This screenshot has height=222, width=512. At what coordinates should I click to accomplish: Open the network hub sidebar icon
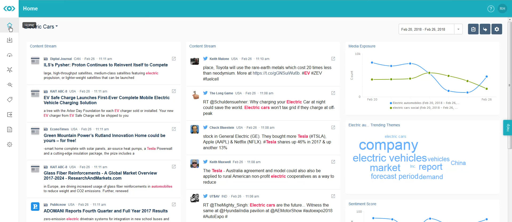point(10,70)
